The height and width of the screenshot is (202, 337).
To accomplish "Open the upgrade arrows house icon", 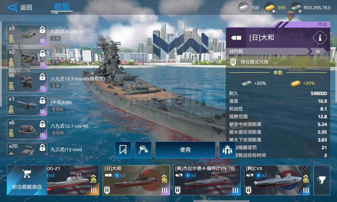I will [227, 149].
